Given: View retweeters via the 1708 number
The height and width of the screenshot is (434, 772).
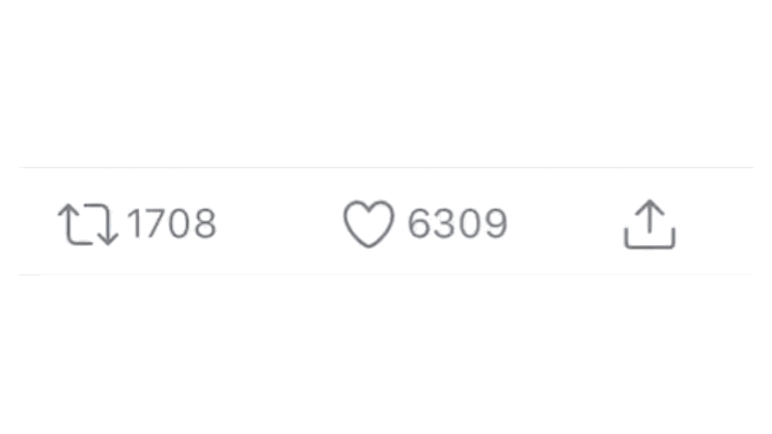Looking at the screenshot, I should tap(172, 224).
